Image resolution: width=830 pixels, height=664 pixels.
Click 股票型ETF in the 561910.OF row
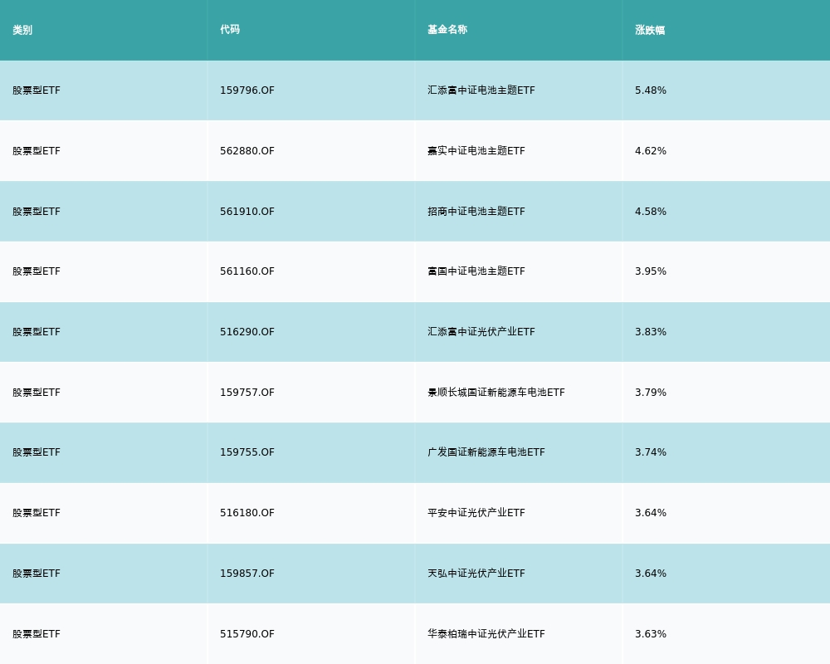coord(37,212)
